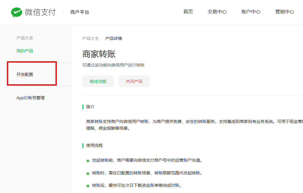303x193 pixels.
Task: Click the diamond bullet beside 发起转账前
Action: coord(88,161)
